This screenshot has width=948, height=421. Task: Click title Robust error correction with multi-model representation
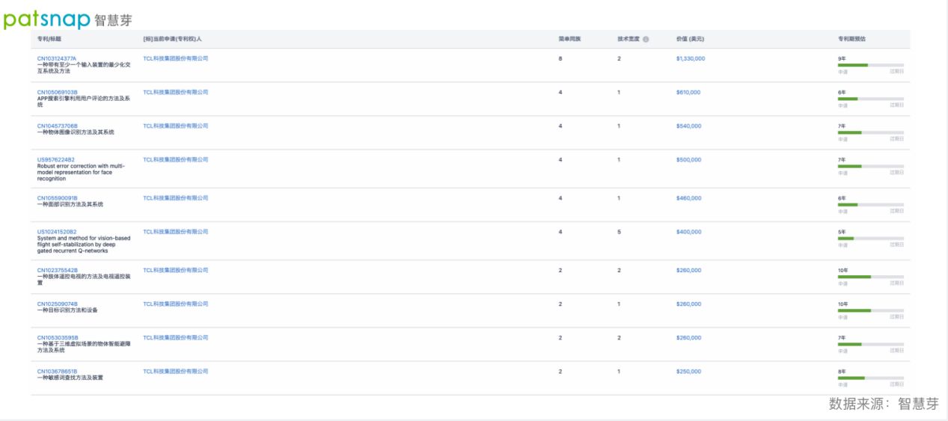[x=82, y=173]
